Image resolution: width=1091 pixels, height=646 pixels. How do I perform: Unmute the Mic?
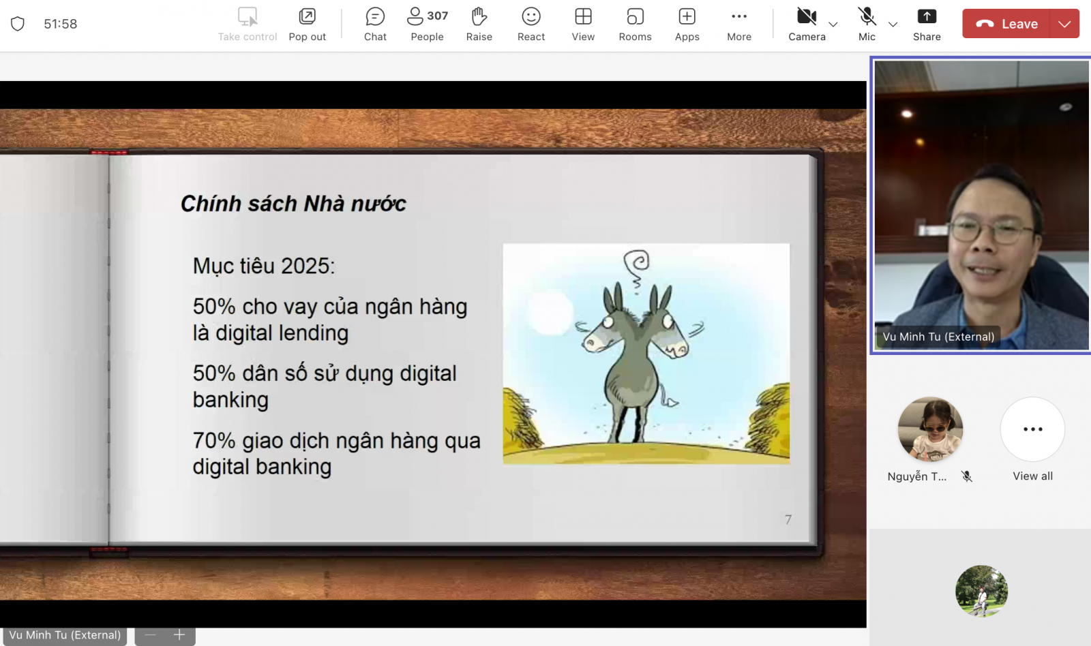click(867, 25)
